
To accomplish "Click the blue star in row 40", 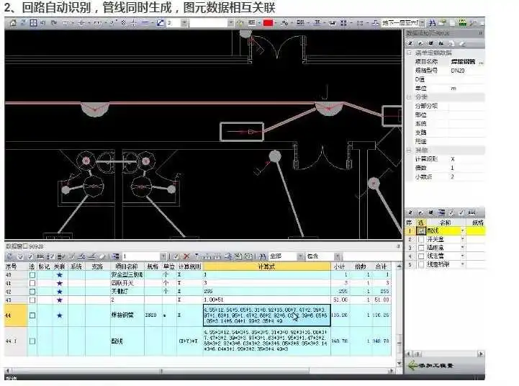I will tap(59, 275).
